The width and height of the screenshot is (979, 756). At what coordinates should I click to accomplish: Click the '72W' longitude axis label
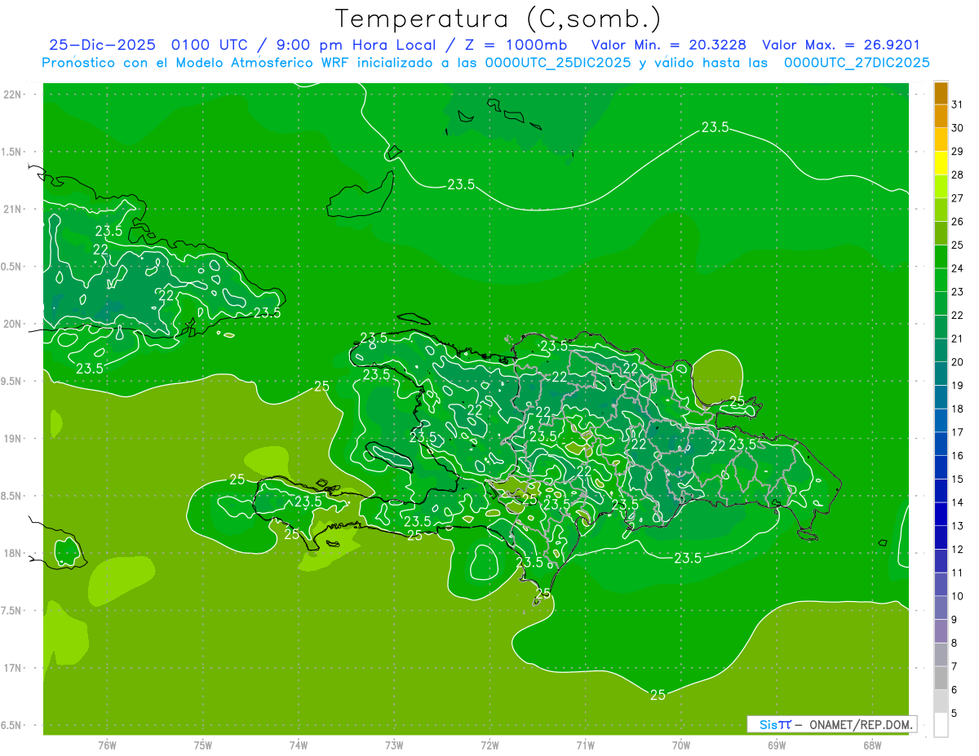[x=489, y=745]
